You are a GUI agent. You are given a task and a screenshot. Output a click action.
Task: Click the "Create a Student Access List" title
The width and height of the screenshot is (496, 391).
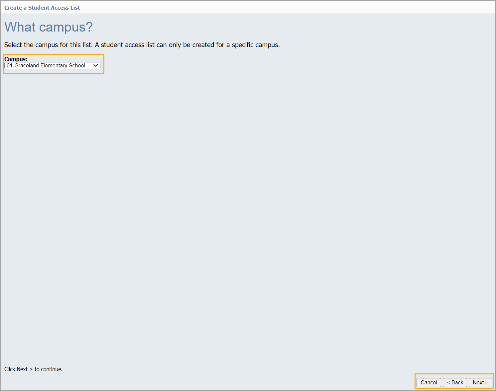pos(42,8)
